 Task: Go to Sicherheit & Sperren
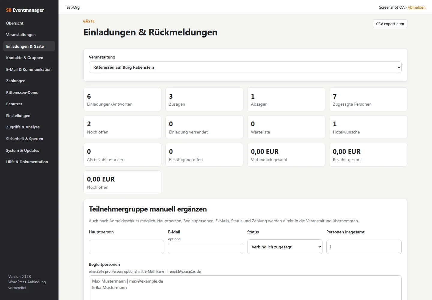coord(29,139)
